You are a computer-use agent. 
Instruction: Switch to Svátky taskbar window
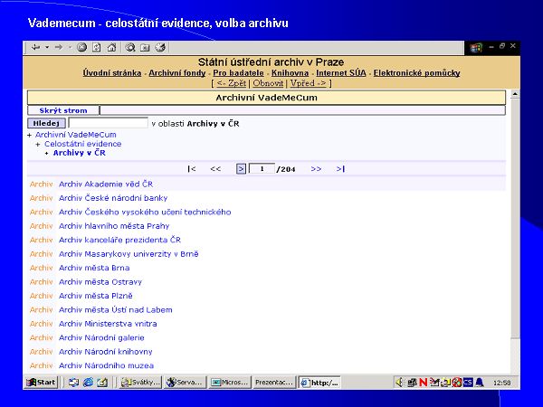tap(140, 383)
